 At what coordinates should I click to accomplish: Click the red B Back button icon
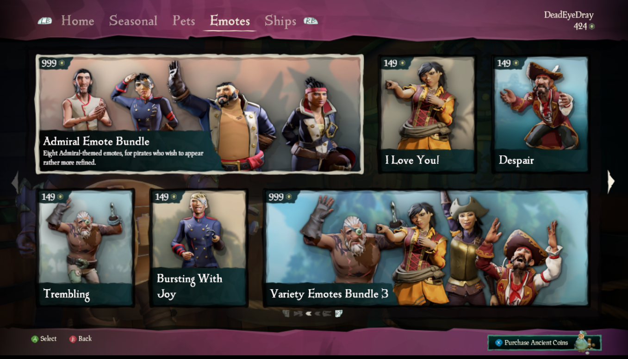tap(73, 339)
